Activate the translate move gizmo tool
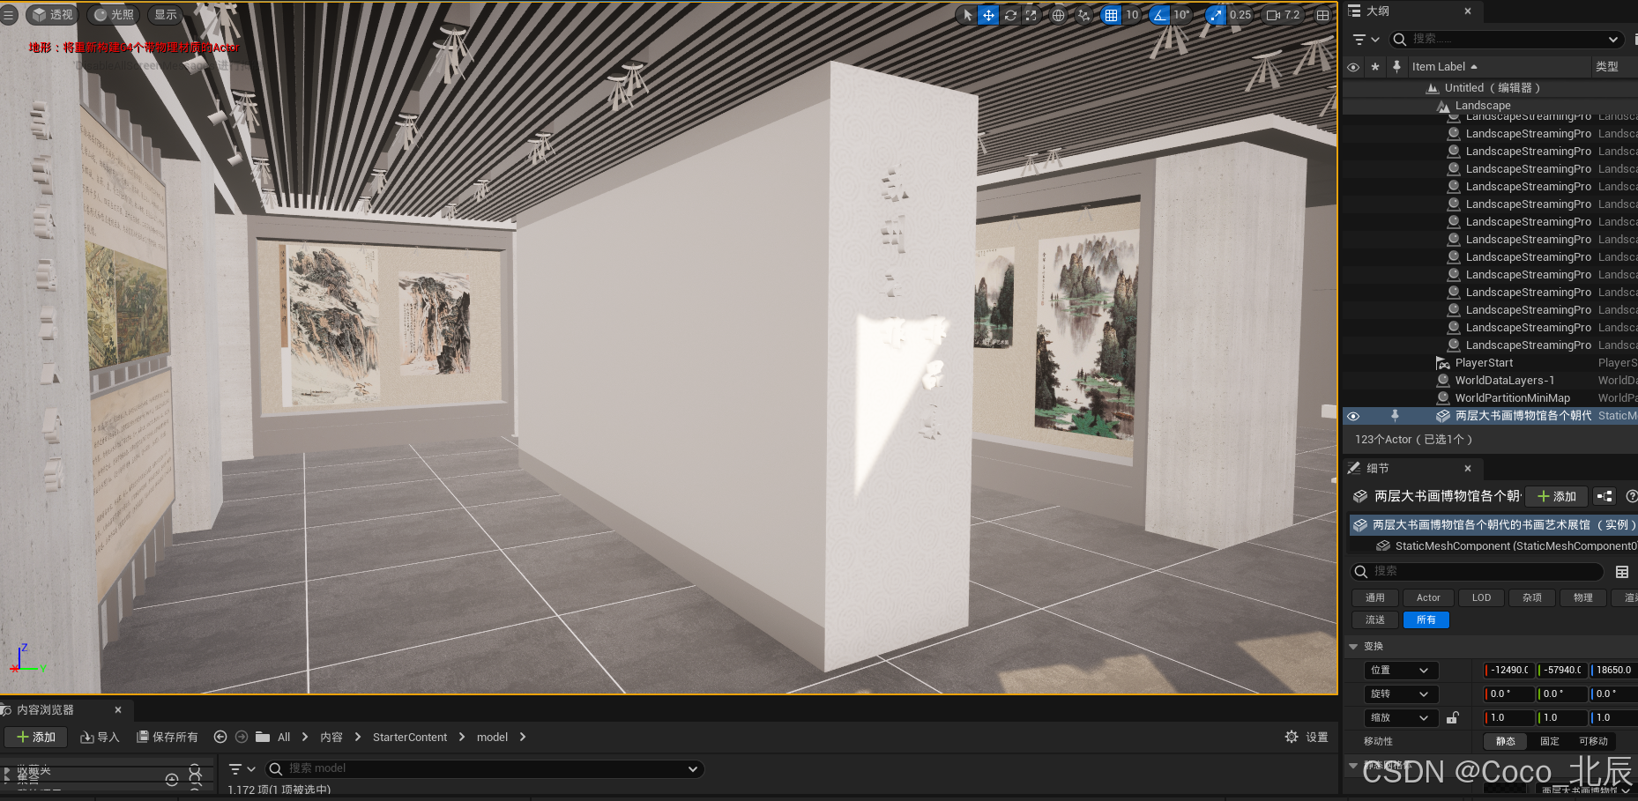The width and height of the screenshot is (1638, 801). click(988, 15)
